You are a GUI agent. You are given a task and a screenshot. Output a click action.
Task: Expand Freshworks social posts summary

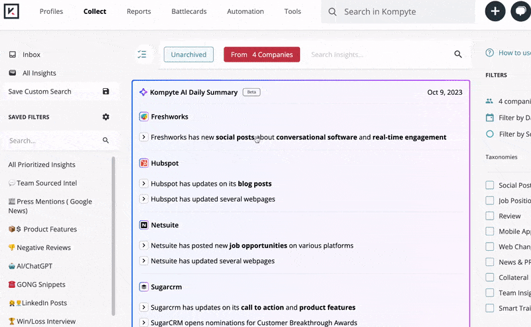(143, 137)
